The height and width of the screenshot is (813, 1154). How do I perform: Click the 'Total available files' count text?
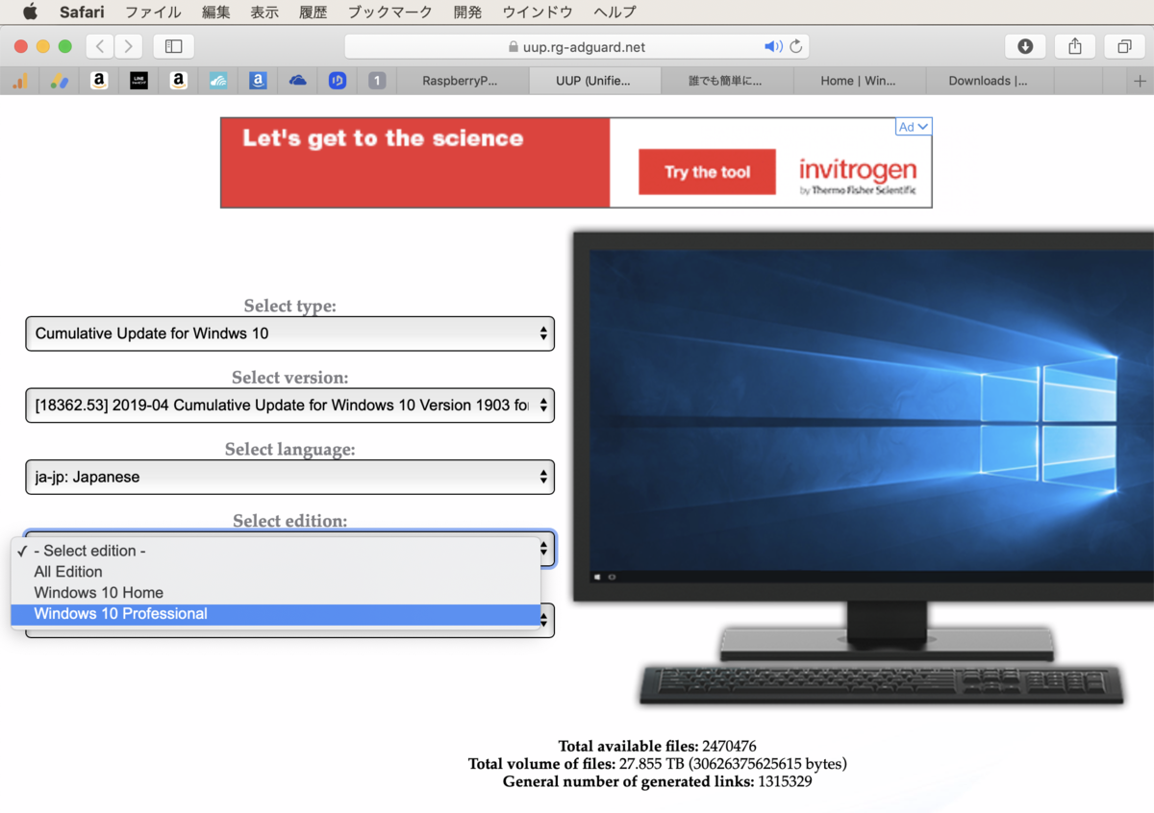pyautogui.click(x=657, y=747)
